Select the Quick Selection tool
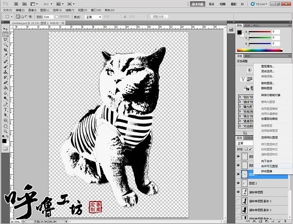 coord(5,45)
